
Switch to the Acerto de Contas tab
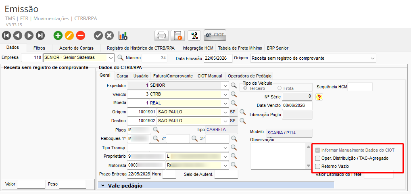click(x=76, y=48)
